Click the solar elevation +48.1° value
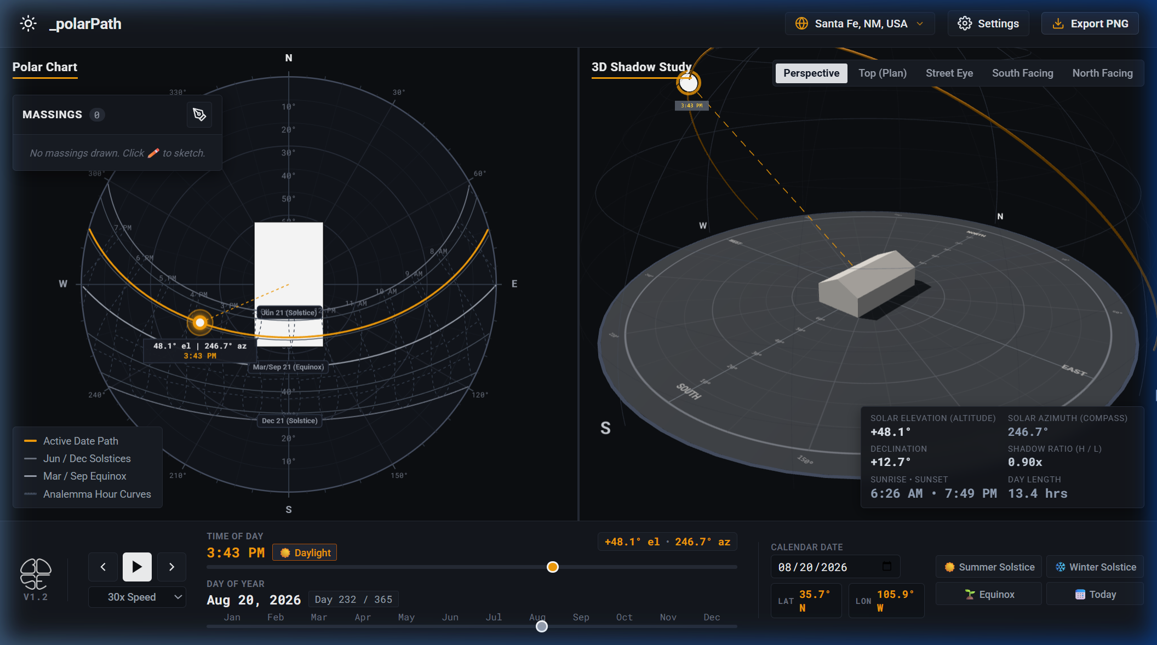 891,432
